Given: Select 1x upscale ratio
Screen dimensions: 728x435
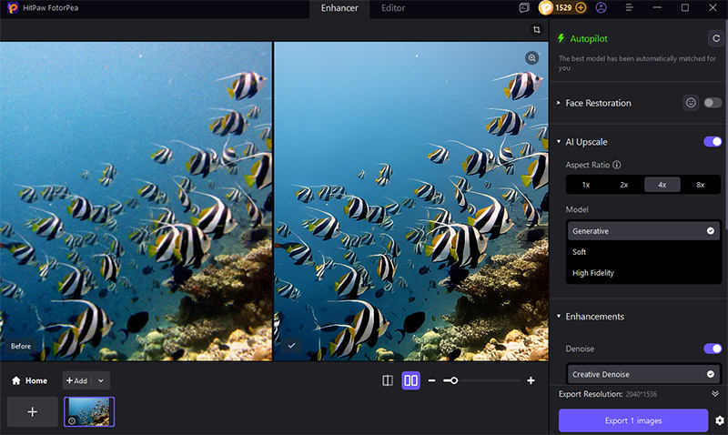Looking at the screenshot, I should (x=586, y=185).
